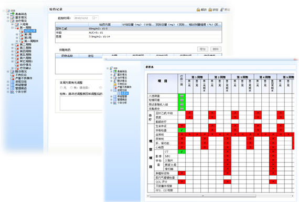Collapse 治疗情况 in the back window tree
The width and height of the screenshot is (299, 202).
point(8,21)
